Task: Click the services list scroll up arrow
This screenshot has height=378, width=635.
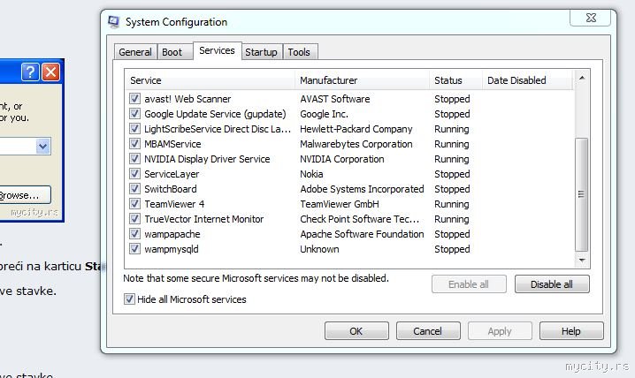Action: pyautogui.click(x=582, y=78)
